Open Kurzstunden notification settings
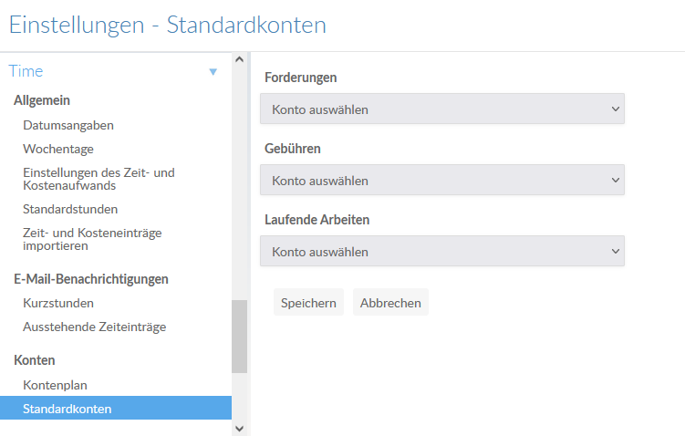 [x=58, y=303]
